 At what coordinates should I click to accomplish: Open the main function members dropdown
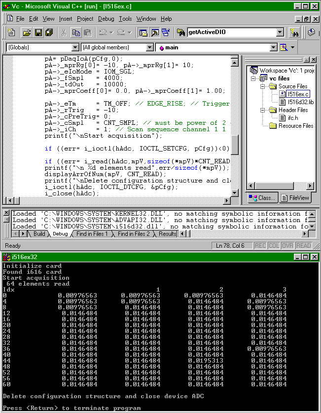274,47
